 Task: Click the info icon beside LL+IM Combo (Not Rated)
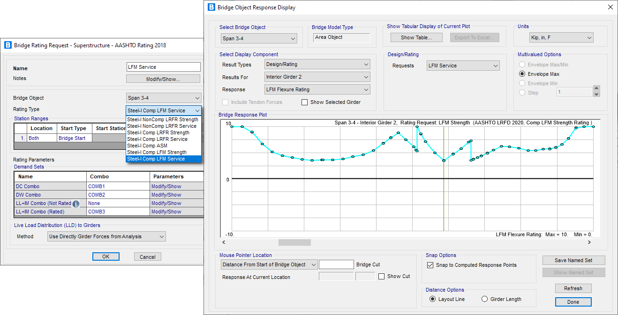[76, 204]
